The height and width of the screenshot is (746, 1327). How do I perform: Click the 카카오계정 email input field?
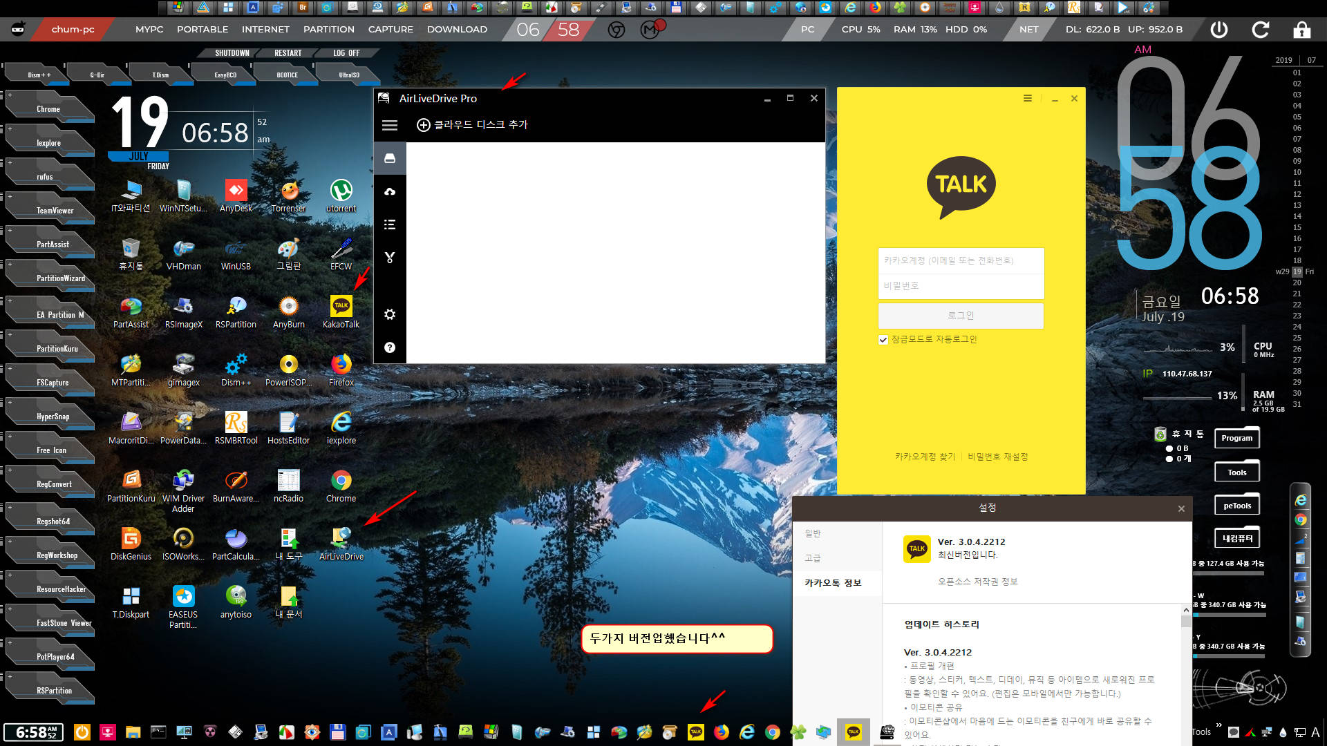point(961,260)
